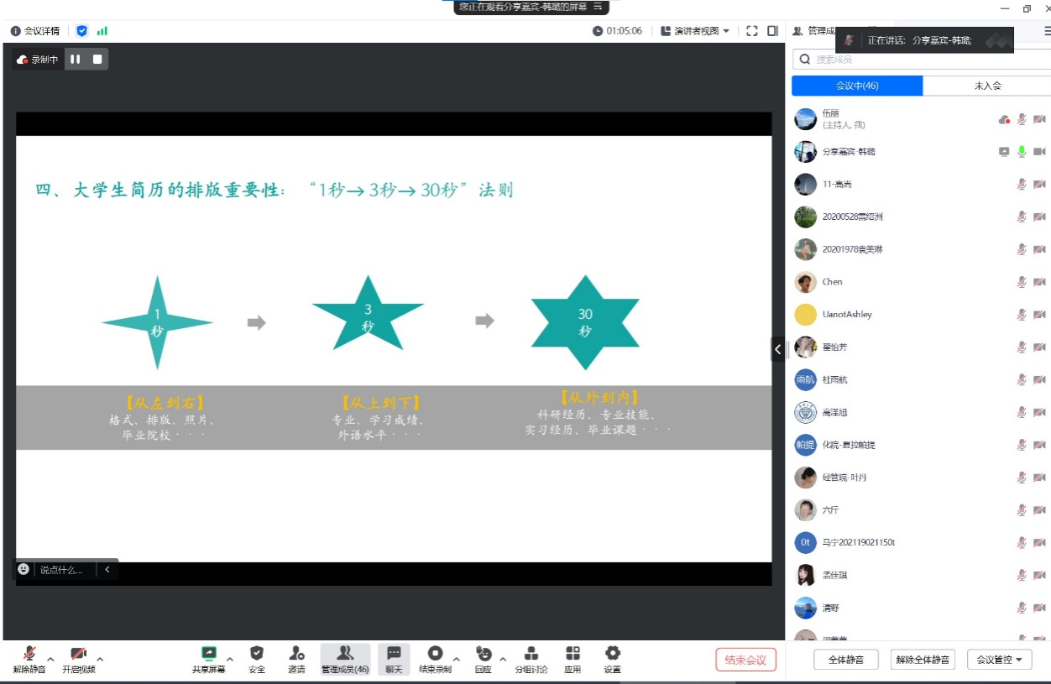Pause the recording in progress

coord(76,60)
